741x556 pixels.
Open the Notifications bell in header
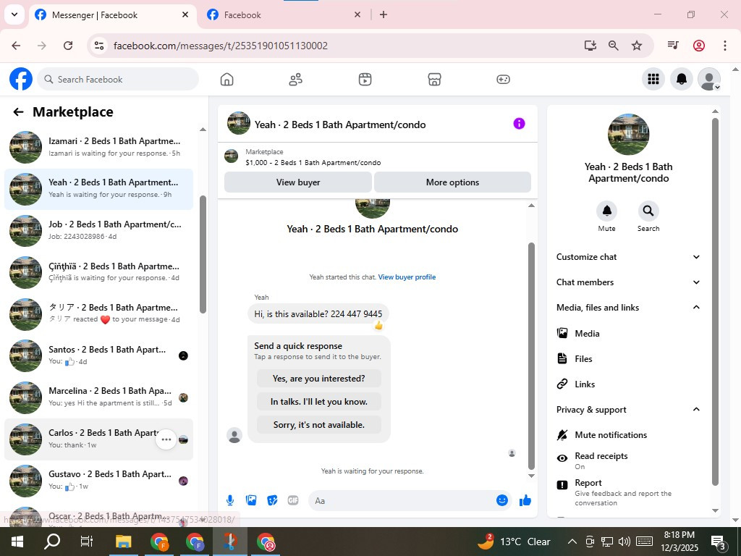[x=682, y=79]
